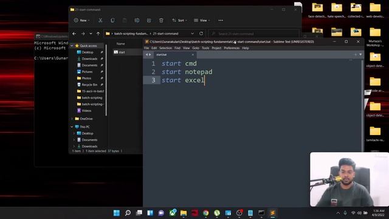Open Google Chrome from the taskbar

[205, 213]
